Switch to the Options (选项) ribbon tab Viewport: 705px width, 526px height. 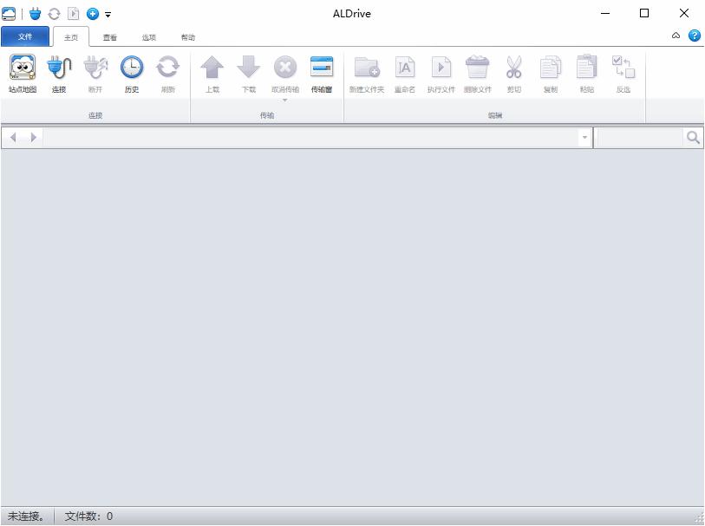pos(149,37)
